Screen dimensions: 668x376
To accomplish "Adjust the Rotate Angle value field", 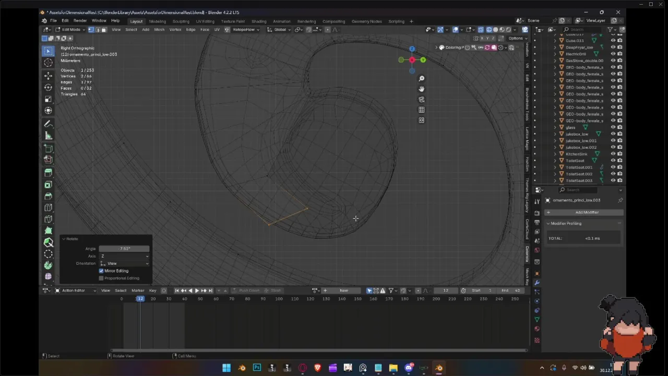I will (x=124, y=249).
